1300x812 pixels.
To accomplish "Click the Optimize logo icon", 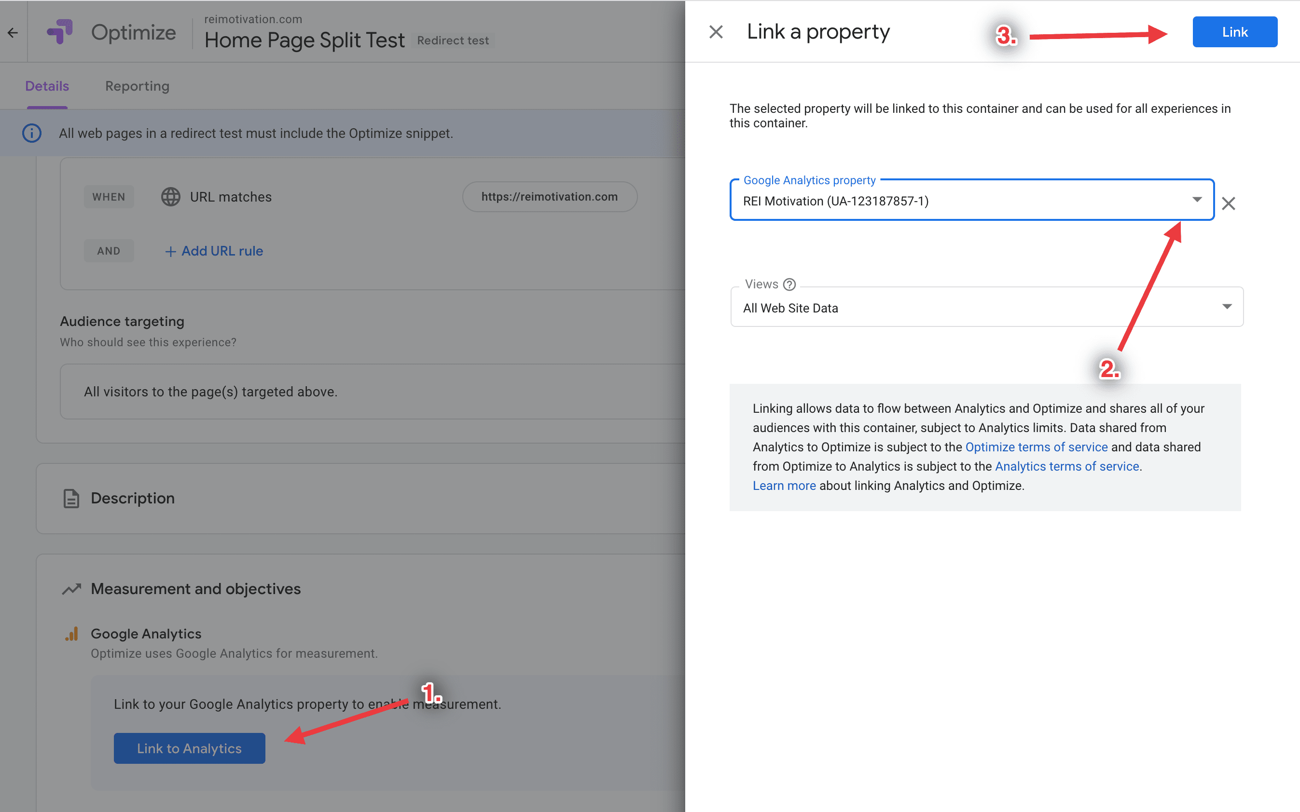I will point(60,32).
